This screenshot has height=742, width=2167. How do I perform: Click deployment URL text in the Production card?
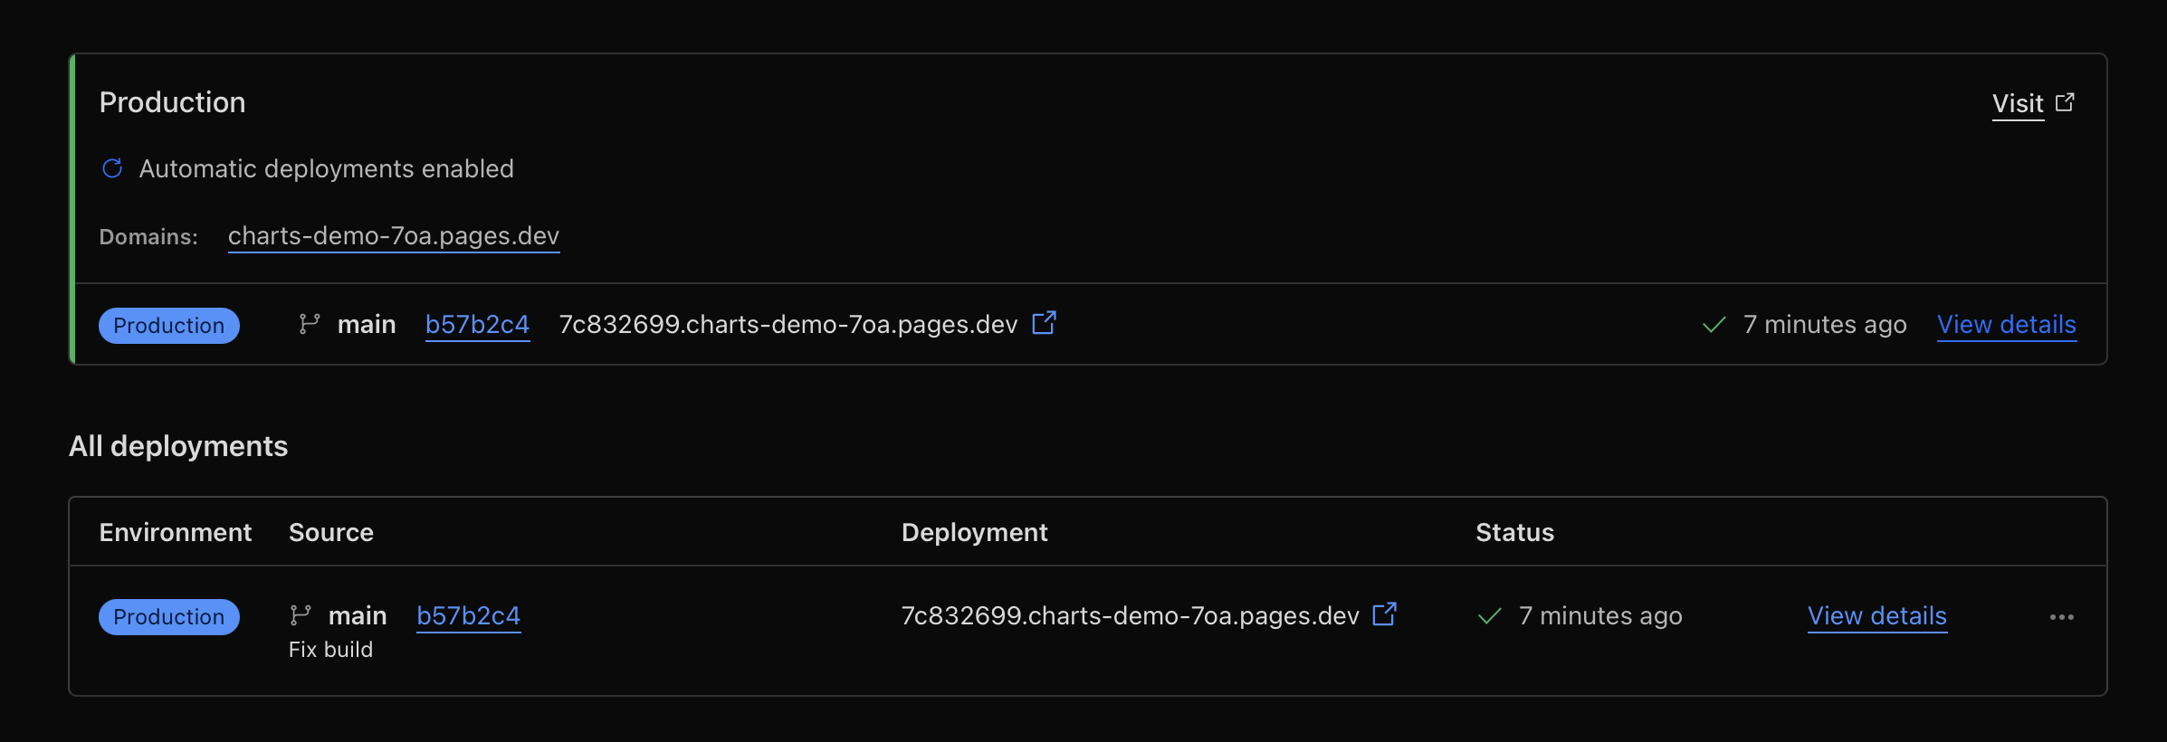(788, 324)
